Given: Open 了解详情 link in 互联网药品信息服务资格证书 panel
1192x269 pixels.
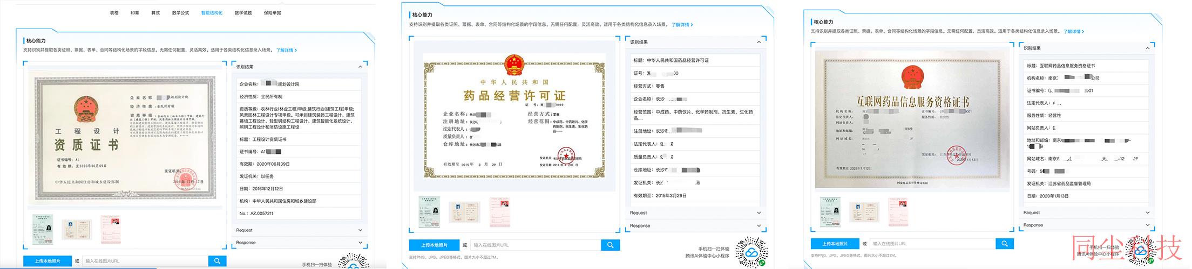Looking at the screenshot, I should (x=1073, y=32).
